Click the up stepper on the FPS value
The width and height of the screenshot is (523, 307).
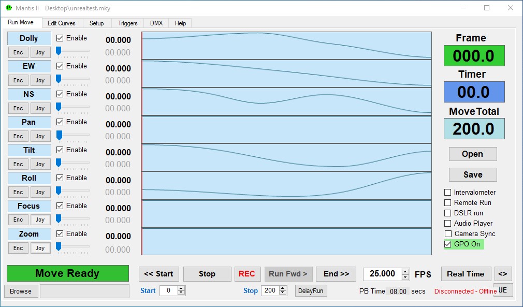(405, 272)
